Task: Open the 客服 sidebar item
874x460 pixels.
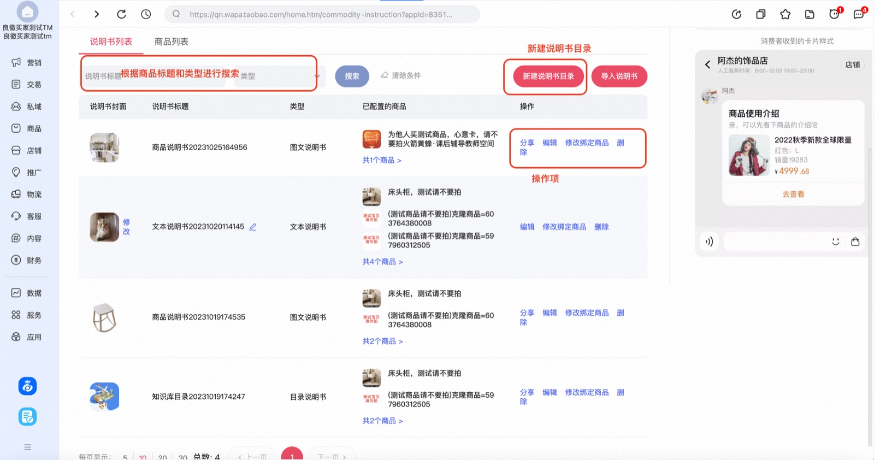Action: coord(27,216)
